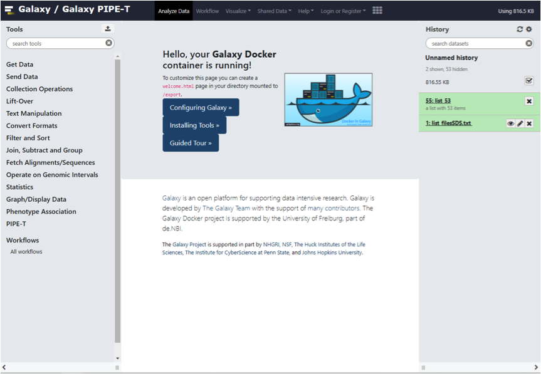Screen dimensions: 541x374
Task: Open the Galaxy Project link
Action: pos(189,244)
